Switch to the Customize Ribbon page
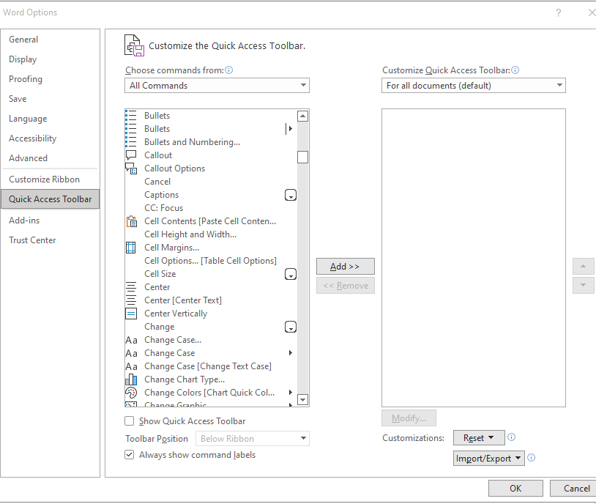This screenshot has height=504, width=596. click(42, 179)
